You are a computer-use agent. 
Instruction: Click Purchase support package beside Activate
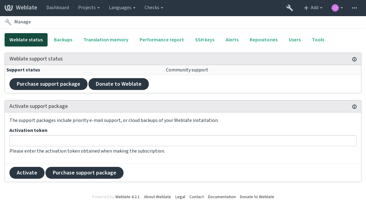84,173
